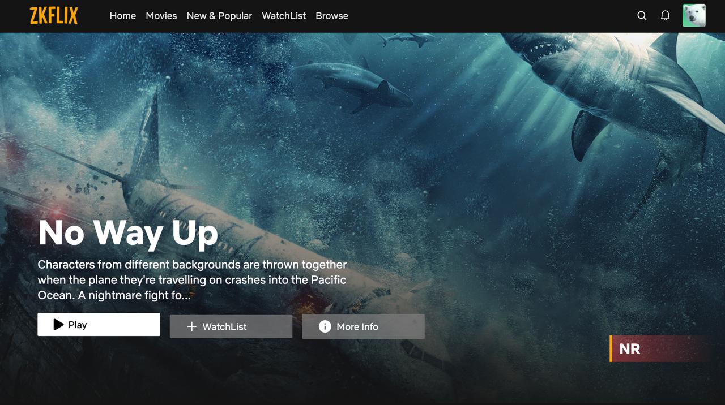Viewport: 725px width, 405px height.
Task: Open the Movies nav item
Action: pos(161,16)
